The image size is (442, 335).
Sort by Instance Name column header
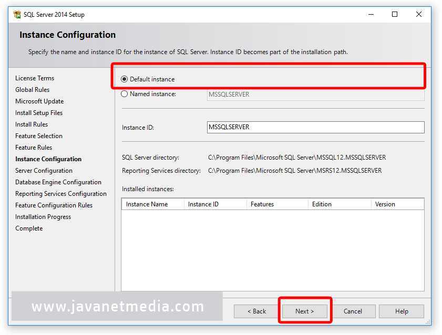tap(153, 204)
